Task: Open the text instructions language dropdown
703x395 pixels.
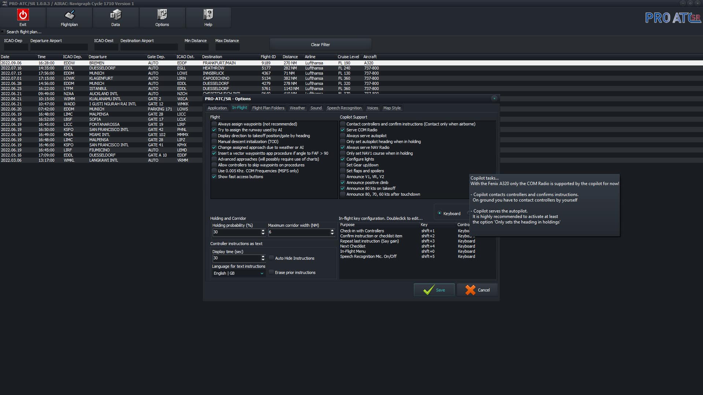Action: coord(239,273)
